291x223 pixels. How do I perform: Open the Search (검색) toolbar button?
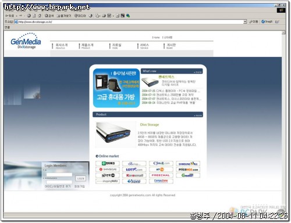click(x=49, y=16)
